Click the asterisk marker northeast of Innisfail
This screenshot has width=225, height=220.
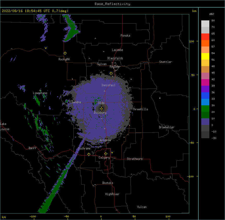131,79
